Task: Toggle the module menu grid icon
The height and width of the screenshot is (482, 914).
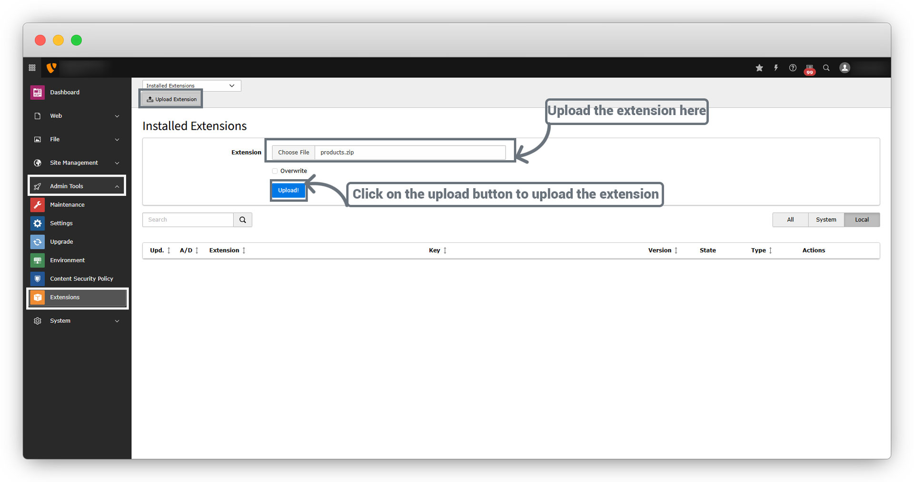Action: (32, 68)
